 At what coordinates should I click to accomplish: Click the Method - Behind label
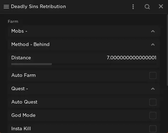pyautogui.click(x=30, y=45)
